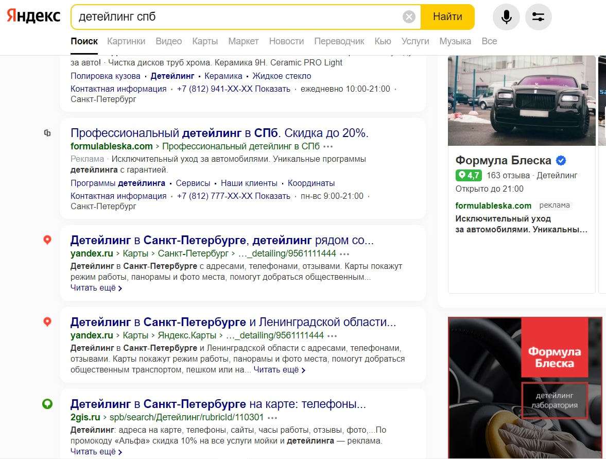Screen dimensions: 606x459
Task: Open the Наши клиенты sitelink
Action: tap(249, 183)
